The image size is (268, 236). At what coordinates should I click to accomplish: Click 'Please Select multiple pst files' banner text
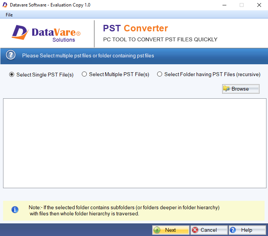pos(88,55)
